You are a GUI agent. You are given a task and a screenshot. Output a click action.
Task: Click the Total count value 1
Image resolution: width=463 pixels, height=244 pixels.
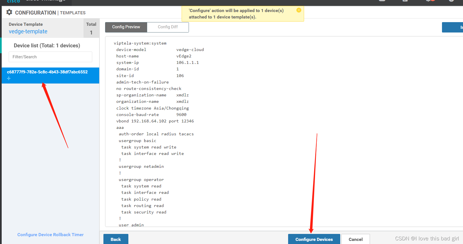(91, 32)
